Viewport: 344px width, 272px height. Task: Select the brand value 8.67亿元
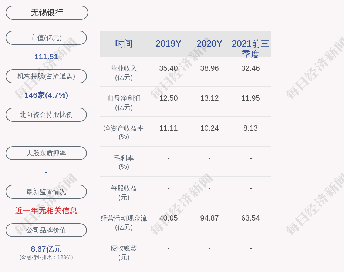pyautogui.click(x=46, y=249)
